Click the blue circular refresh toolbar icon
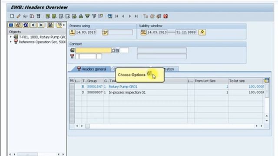Screen dimensions: 278x156 point(110,16)
